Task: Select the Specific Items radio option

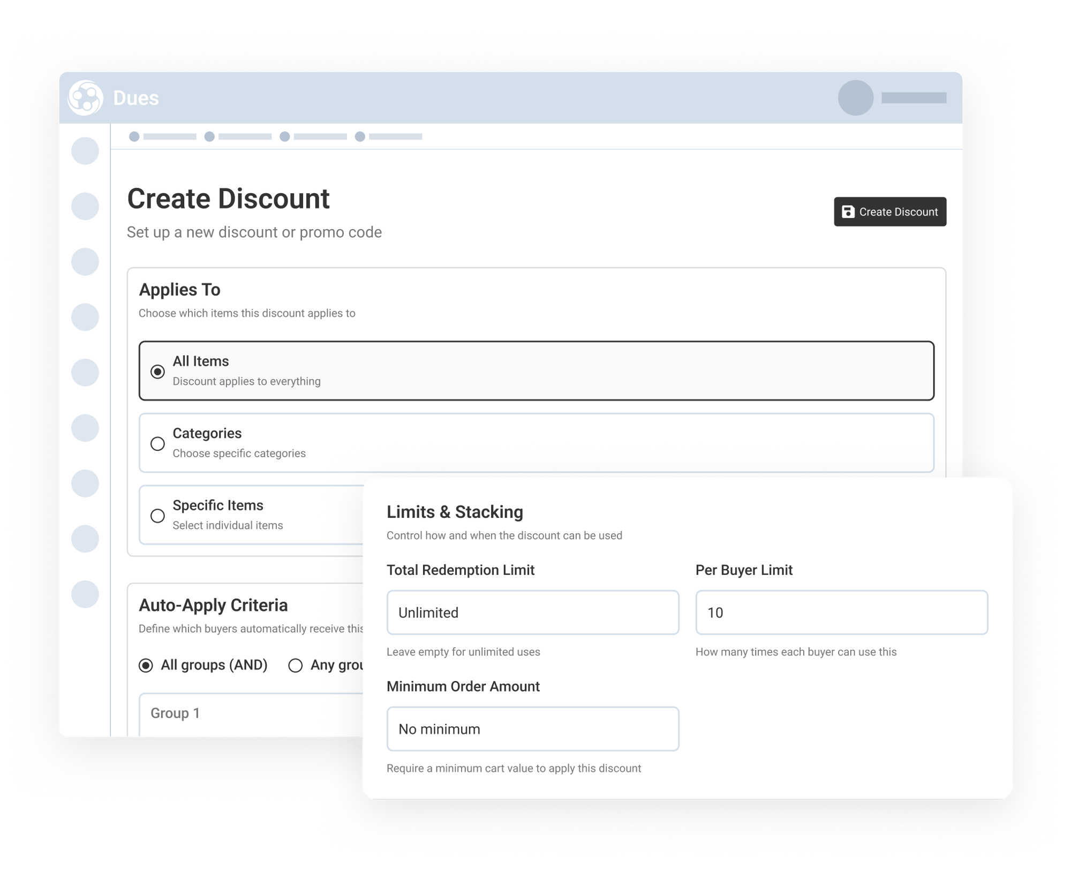Action: click(157, 515)
